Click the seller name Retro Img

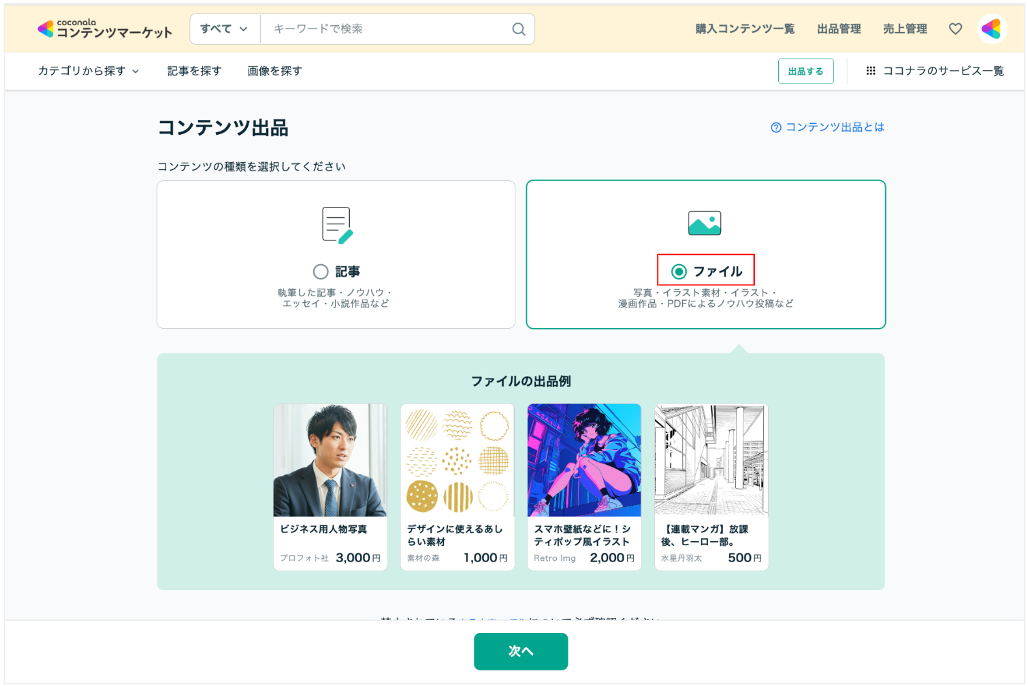coord(555,558)
